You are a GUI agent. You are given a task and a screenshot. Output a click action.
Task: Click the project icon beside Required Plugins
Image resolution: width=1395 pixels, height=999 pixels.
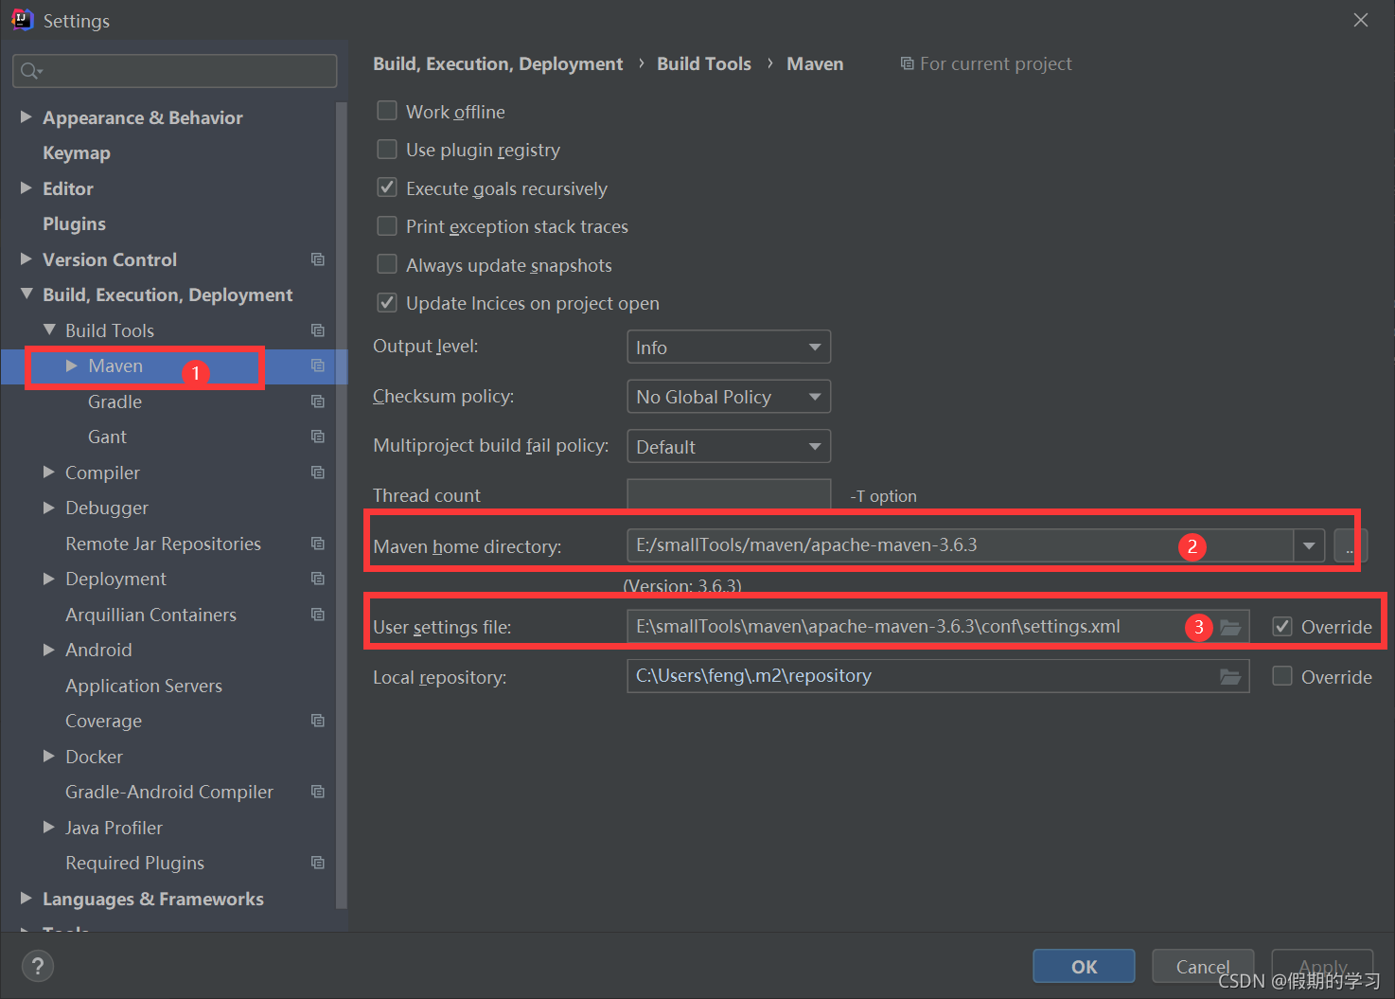click(x=318, y=863)
